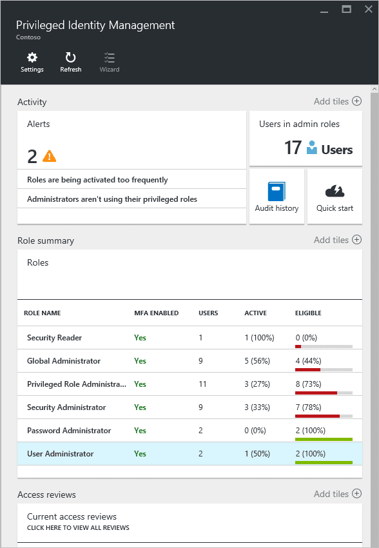
Task: Click the MFA ENABLED column header
Action: click(x=157, y=313)
